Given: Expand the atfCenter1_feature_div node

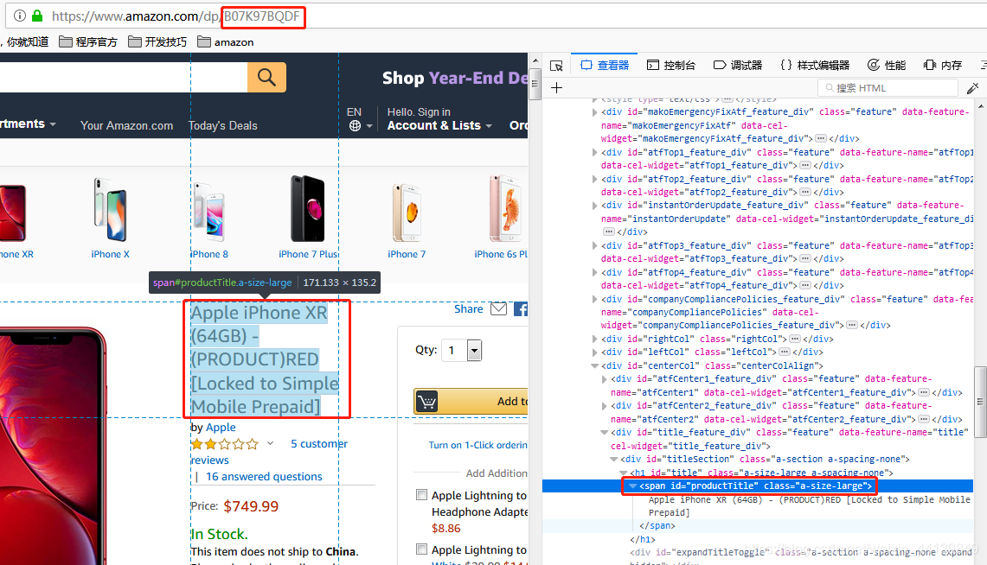Looking at the screenshot, I should pos(605,379).
